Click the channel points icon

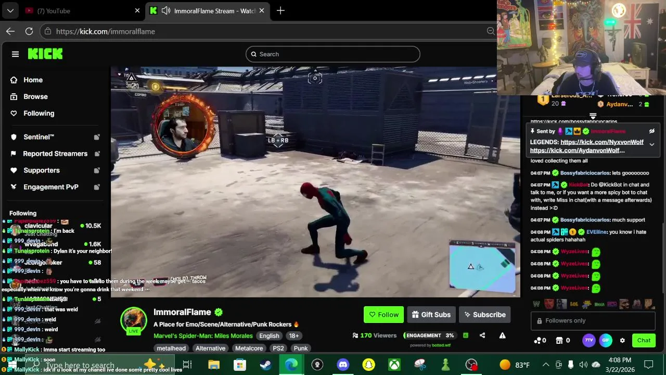(x=537, y=341)
